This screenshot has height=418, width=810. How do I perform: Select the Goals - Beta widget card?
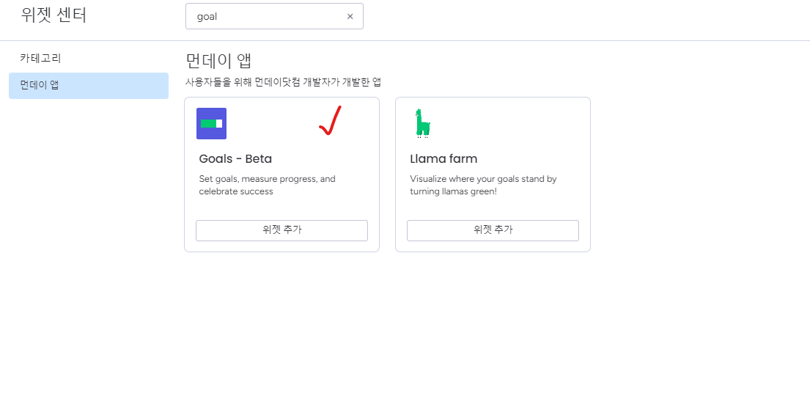coord(281,205)
